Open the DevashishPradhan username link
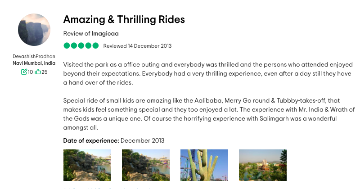This screenshot has height=189, width=360. (34, 56)
